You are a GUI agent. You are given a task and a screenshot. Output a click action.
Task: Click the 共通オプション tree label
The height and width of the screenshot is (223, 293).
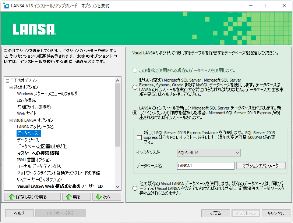pyautogui.click(x=26, y=87)
